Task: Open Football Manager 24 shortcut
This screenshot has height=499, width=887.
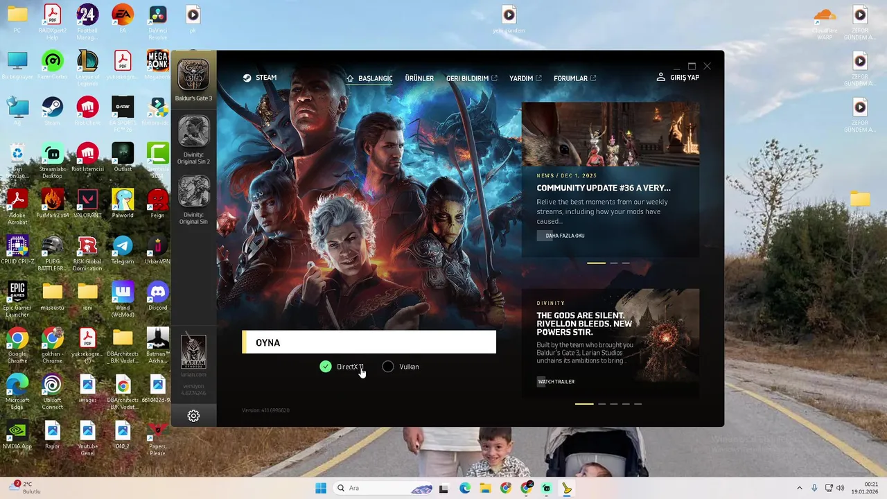Action: click(x=87, y=22)
